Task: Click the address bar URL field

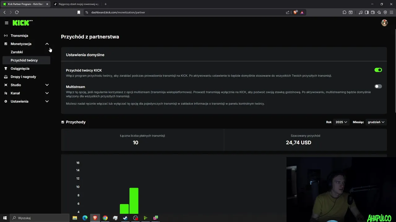Action: (x=186, y=12)
